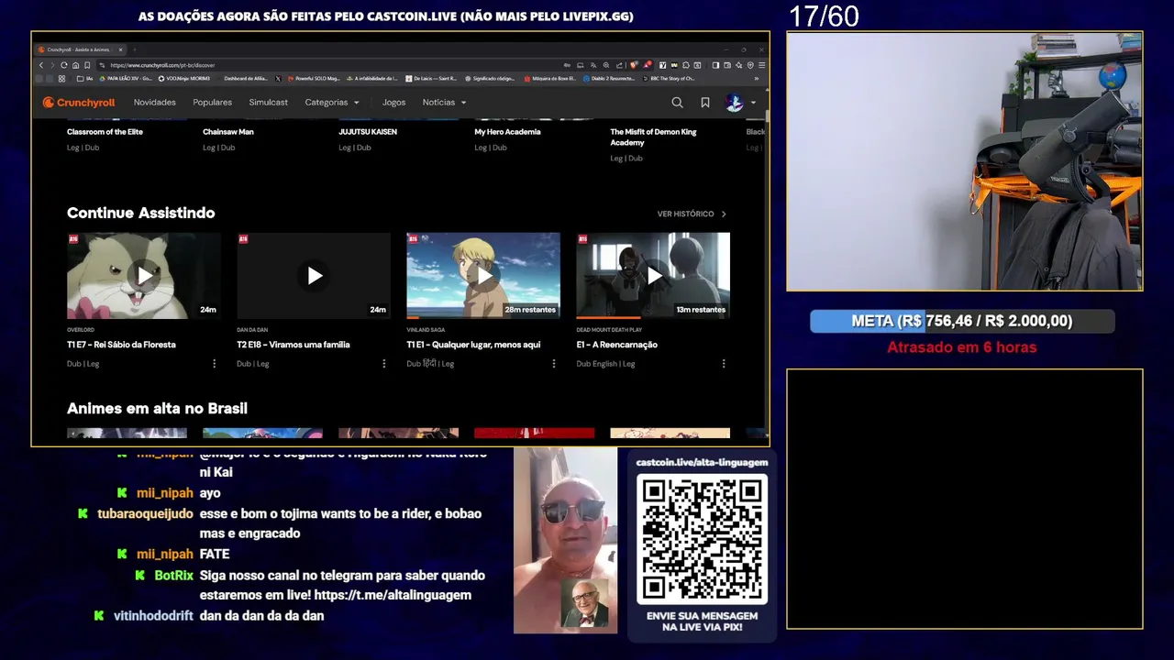
Task: Play Dead Mount Death Play A Reencarnação
Action: (653, 275)
